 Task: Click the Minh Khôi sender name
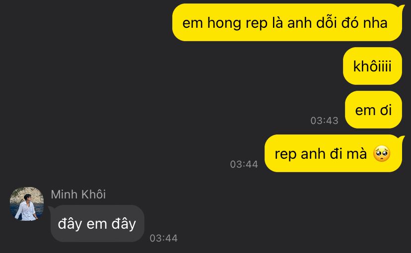pyautogui.click(x=78, y=194)
